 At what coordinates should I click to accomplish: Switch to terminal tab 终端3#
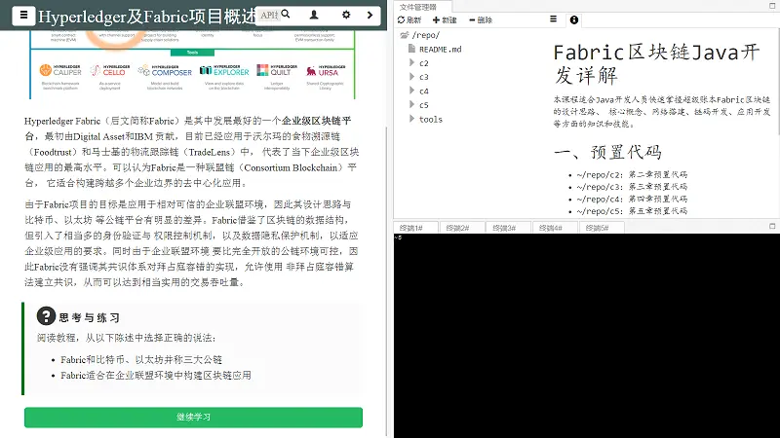point(504,228)
